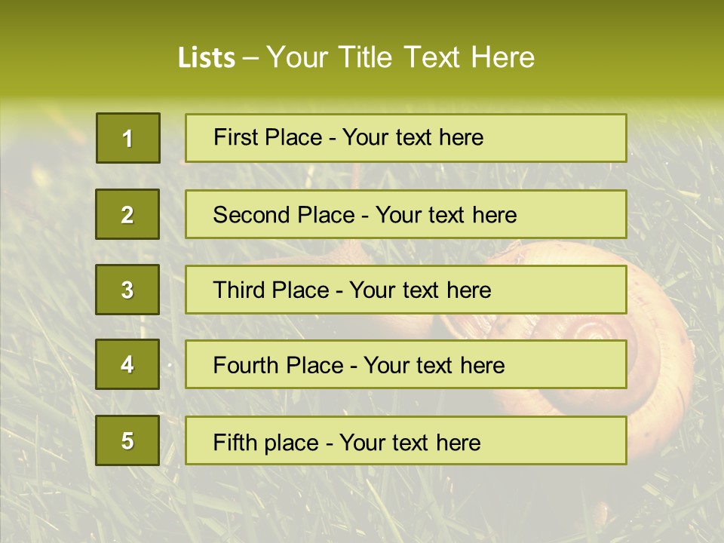Click the 'Fifth place - Your text here' label
The image size is (724, 543).
[x=347, y=442]
